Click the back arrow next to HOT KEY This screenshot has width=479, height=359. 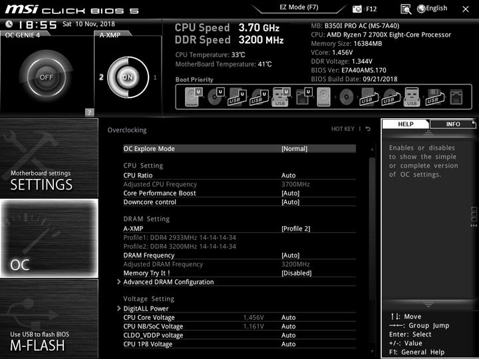click(368, 129)
